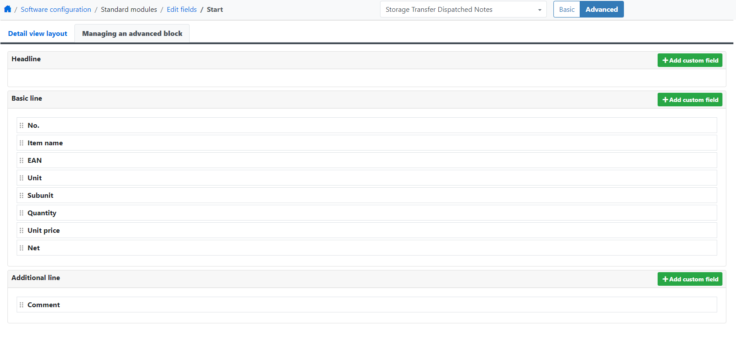Click drag handle for Item name field
The width and height of the screenshot is (736, 354).
click(x=21, y=143)
